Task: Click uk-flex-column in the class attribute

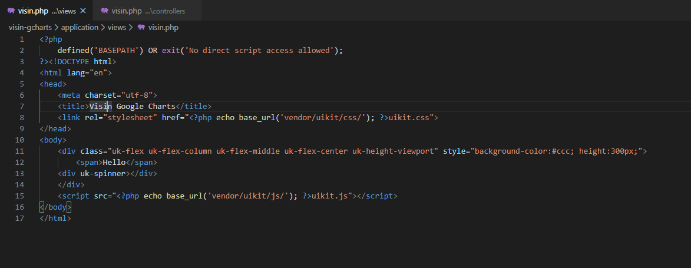Action: pyautogui.click(x=180, y=151)
